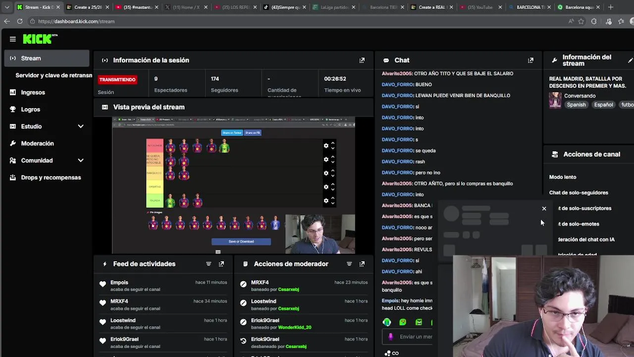
Task: Click the points infinity icon under chat
Action: (392, 353)
